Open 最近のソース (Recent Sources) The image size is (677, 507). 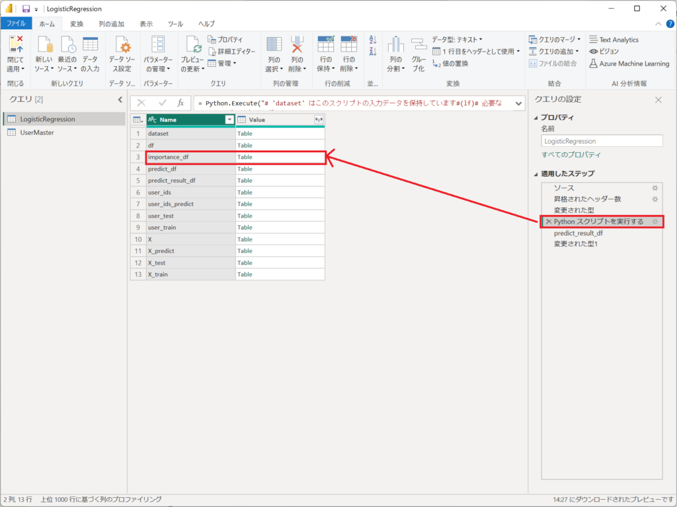67,54
